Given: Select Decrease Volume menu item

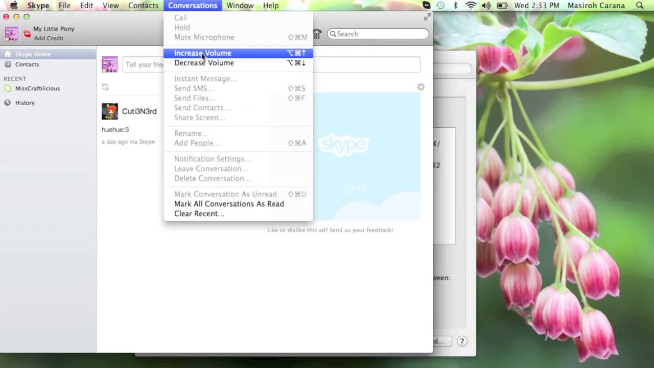Looking at the screenshot, I should (238, 63).
